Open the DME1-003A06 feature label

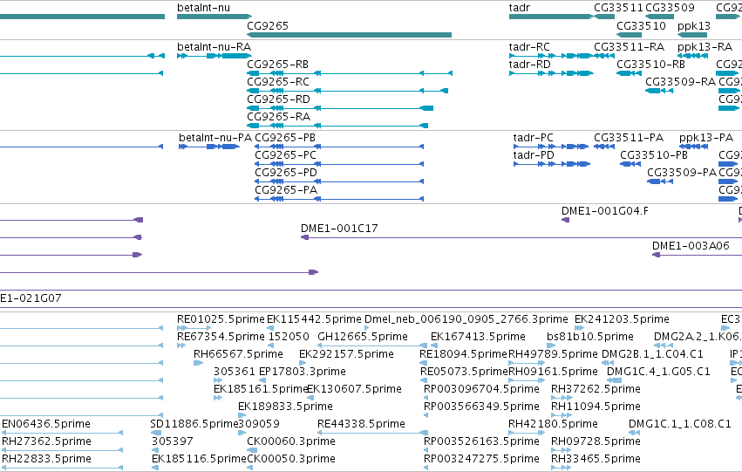[691, 246]
